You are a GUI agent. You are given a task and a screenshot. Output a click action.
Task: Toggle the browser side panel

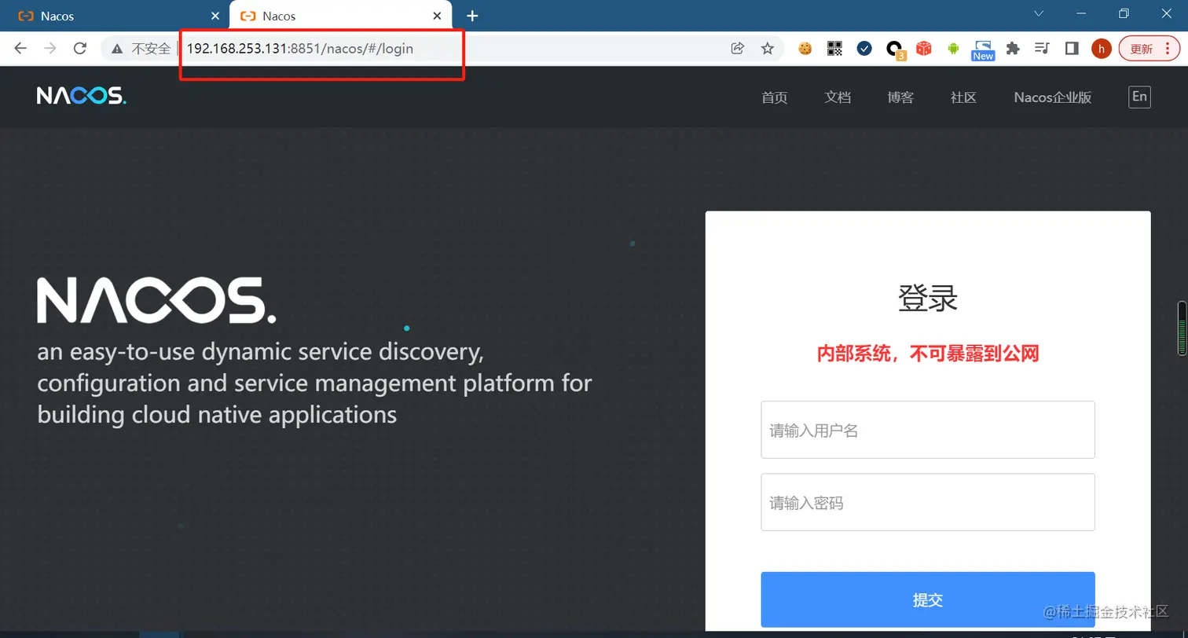[x=1072, y=49]
